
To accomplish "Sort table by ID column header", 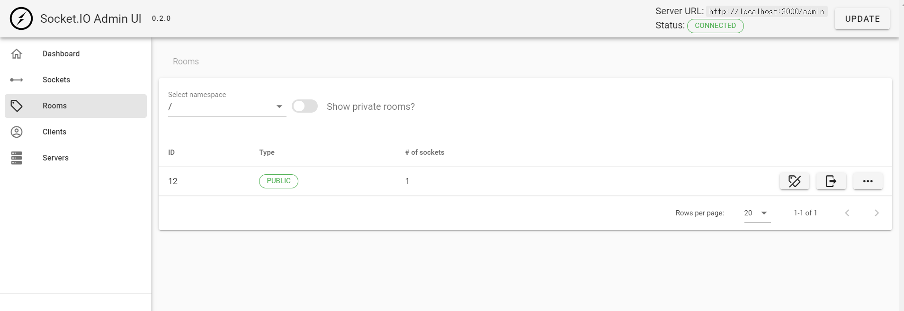I will (x=171, y=152).
